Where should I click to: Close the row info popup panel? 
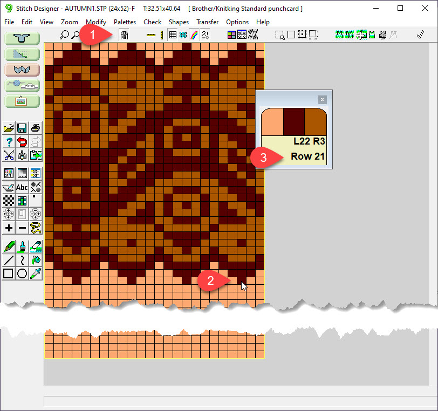(x=323, y=99)
